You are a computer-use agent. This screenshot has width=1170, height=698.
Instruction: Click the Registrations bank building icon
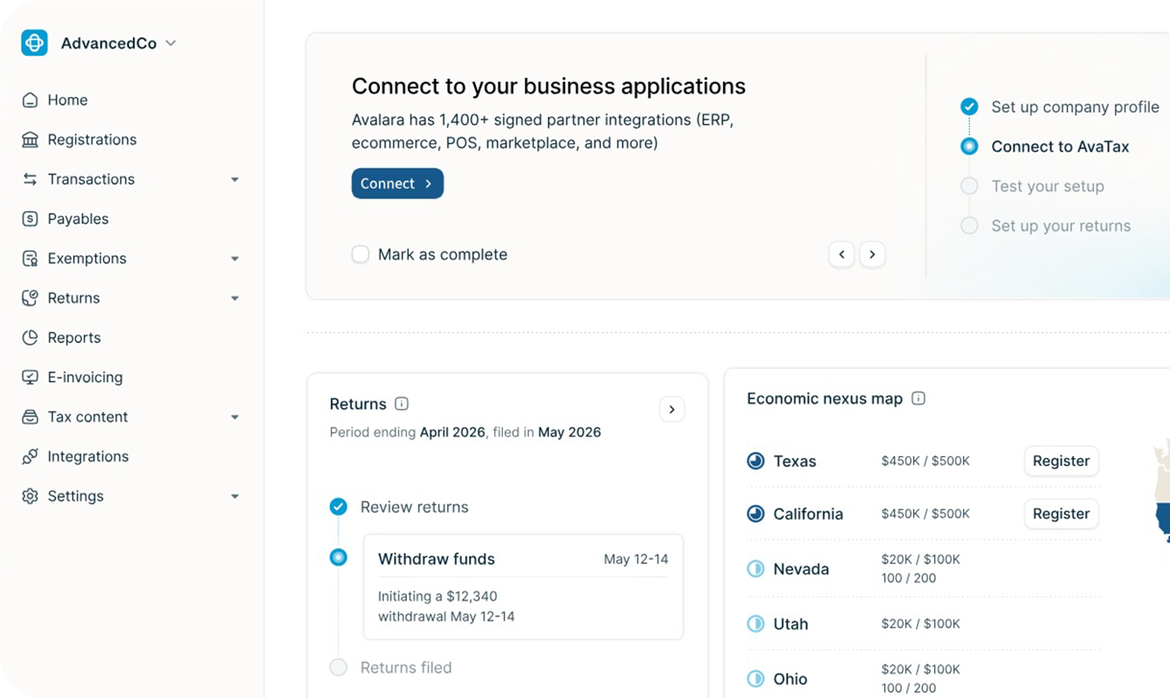(31, 140)
